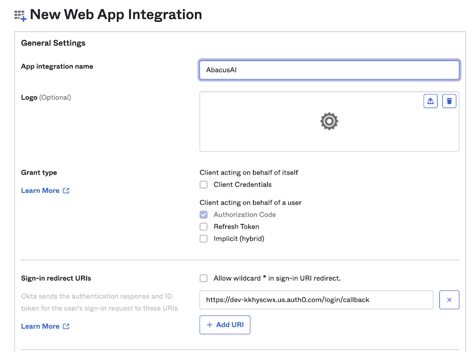Click the blue grid icon beside the heading
Screen dimensions: 476x356
[20, 15]
